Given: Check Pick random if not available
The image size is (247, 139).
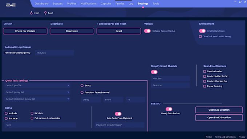Looking at the screenshot, I should 32,118.
